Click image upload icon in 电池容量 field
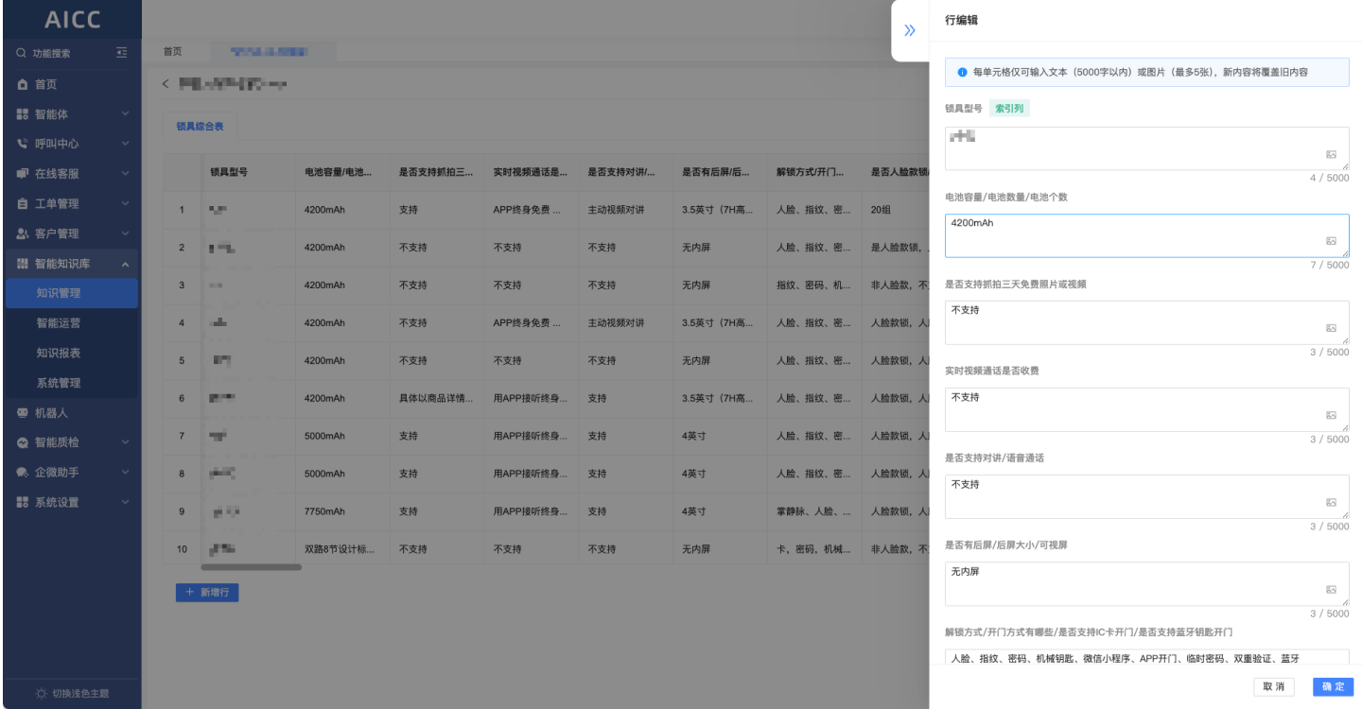The width and height of the screenshot is (1362, 709). (x=1331, y=241)
